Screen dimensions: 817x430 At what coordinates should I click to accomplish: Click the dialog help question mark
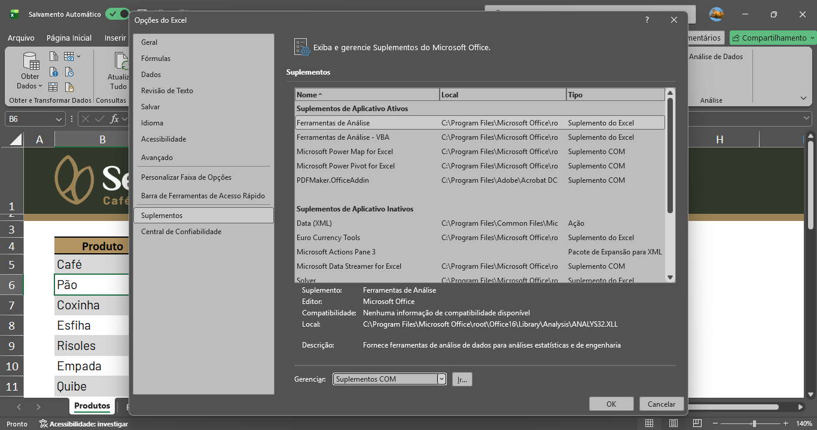point(647,20)
